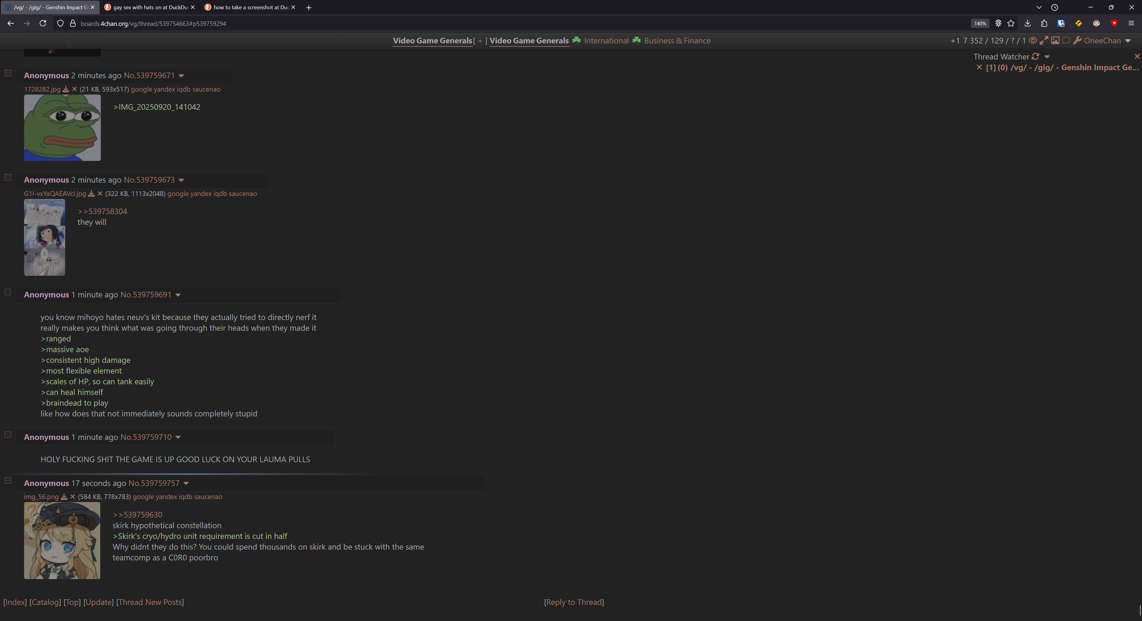1142x621 pixels.
Task: Reset the 140% zoom level indicator
Action: point(980,23)
